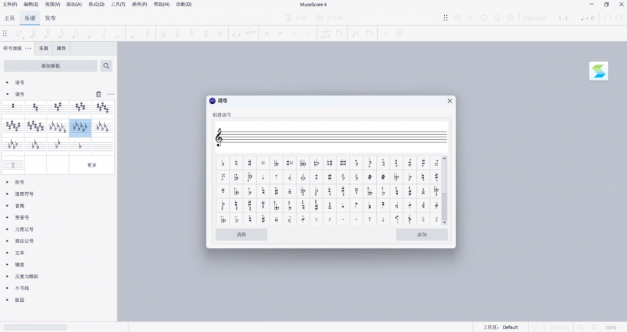Expand the 谱号 palette section
Image resolution: width=627 pixels, height=332 pixels.
coord(8,82)
